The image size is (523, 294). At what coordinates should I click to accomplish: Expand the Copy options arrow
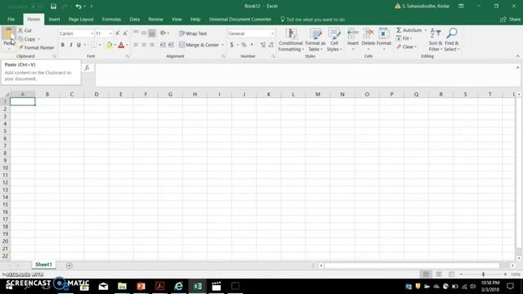point(38,39)
